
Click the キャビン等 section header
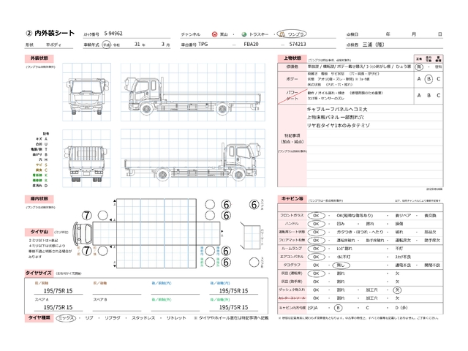291,198
